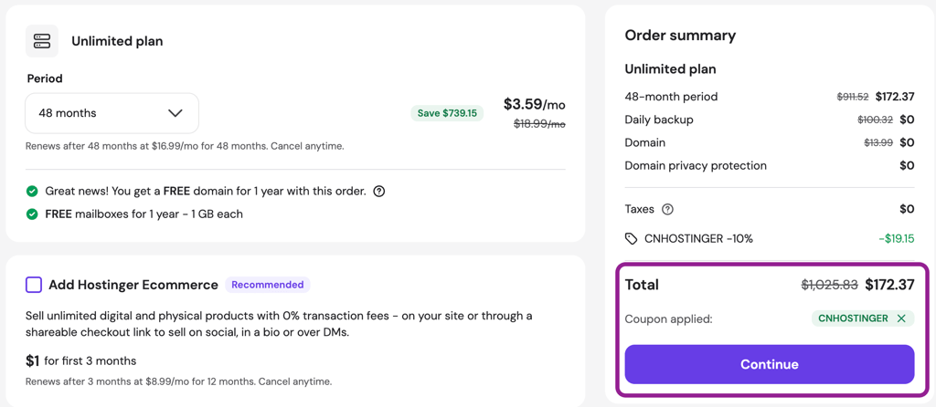Click the Save $739.15 badge
The width and height of the screenshot is (936, 407).
(447, 113)
